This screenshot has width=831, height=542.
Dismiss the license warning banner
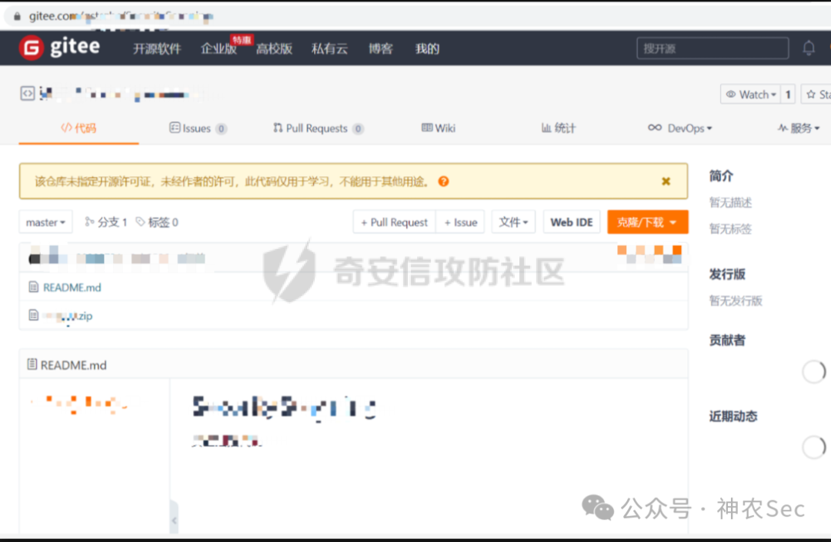665,181
